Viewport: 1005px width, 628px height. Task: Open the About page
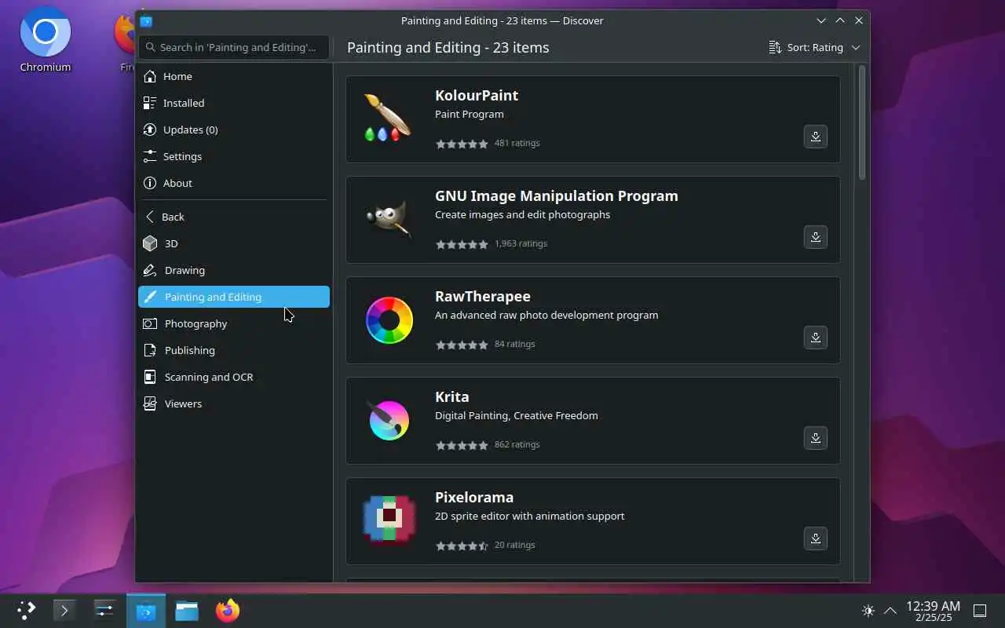point(234,183)
